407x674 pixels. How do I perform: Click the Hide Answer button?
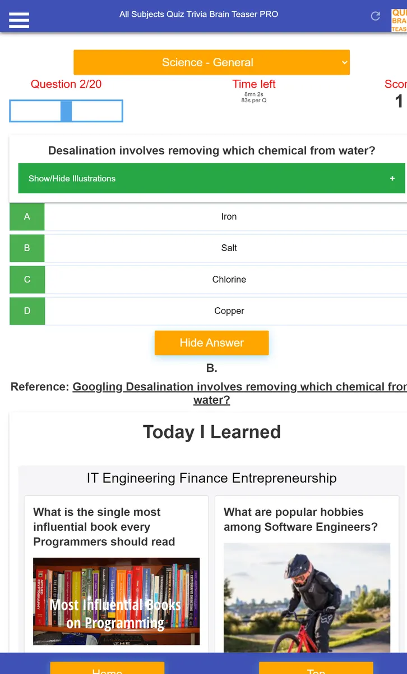pyautogui.click(x=211, y=343)
